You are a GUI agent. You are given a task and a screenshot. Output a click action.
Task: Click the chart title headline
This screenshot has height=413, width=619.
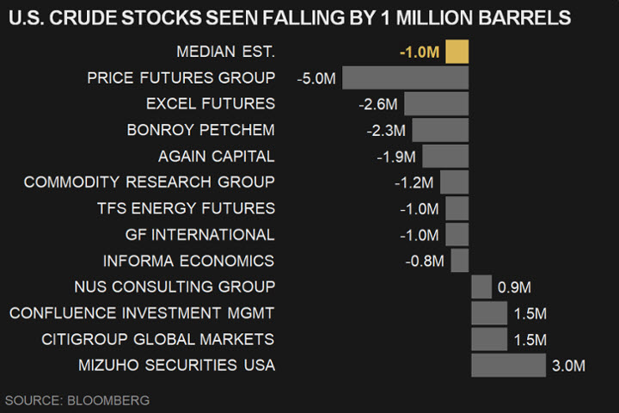289,17
